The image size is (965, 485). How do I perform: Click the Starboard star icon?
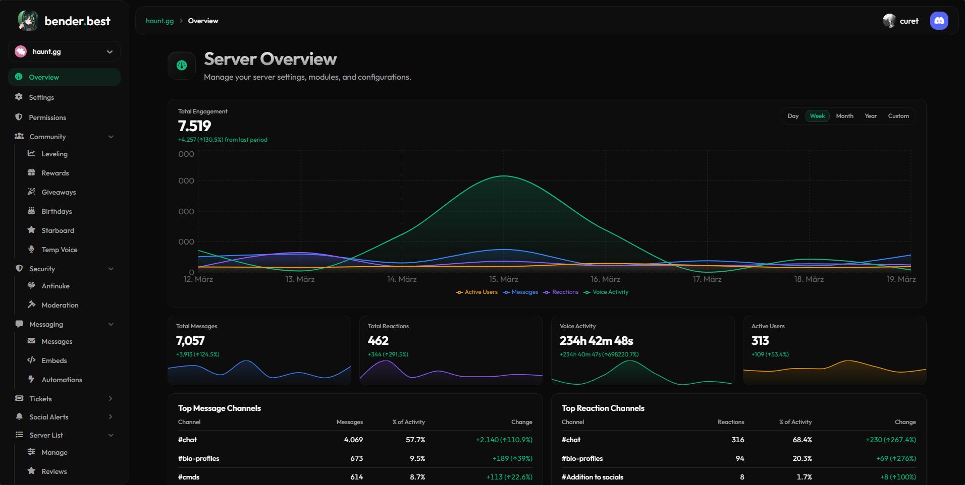pyautogui.click(x=31, y=230)
